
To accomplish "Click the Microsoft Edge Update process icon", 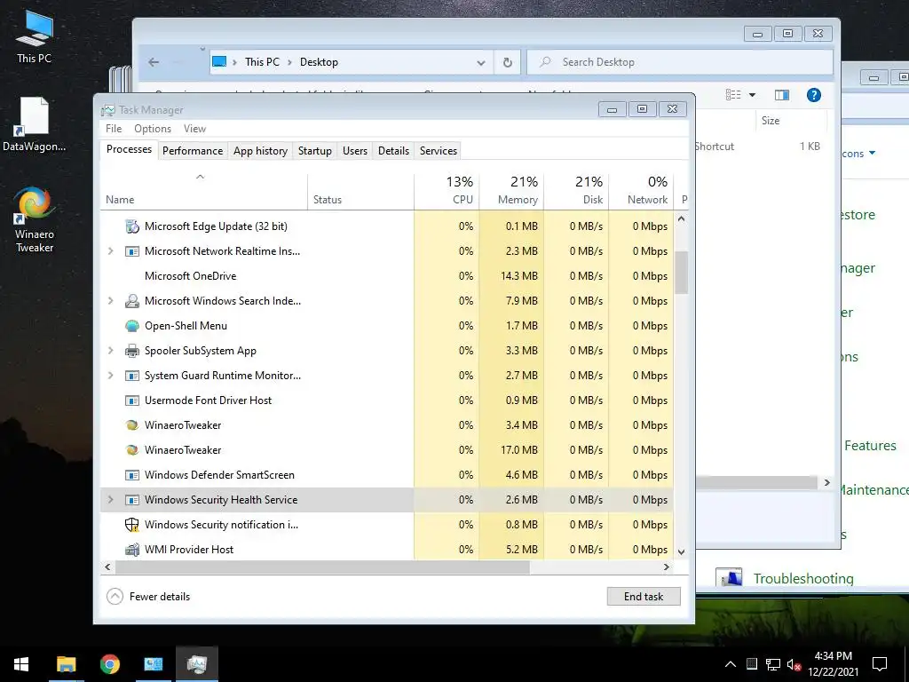I will (x=132, y=226).
